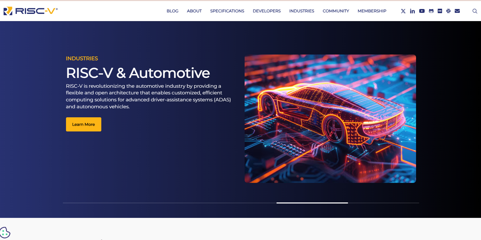Image resolution: width=481 pixels, height=240 pixels.
Task: Open the About menu
Action: 194,11
